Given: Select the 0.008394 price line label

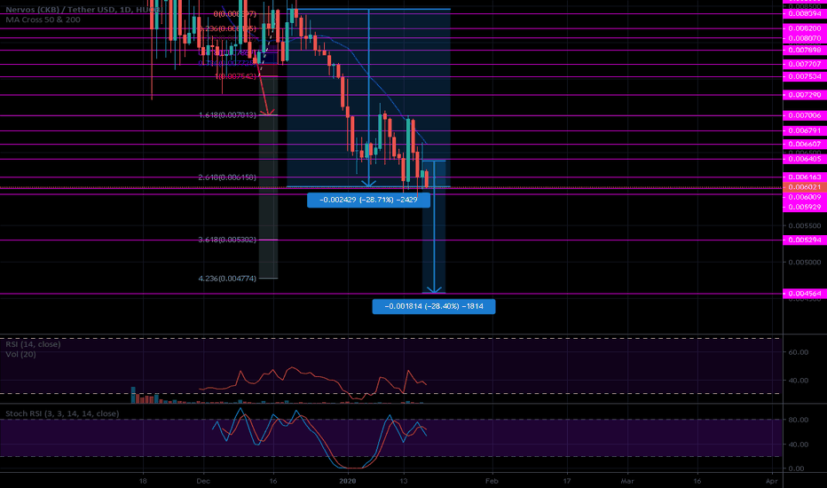Looking at the screenshot, I should 804,13.
